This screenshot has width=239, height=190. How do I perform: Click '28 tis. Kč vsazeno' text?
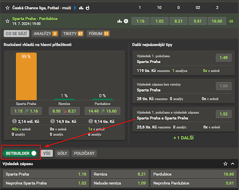pyautogui.click(x=152, y=99)
